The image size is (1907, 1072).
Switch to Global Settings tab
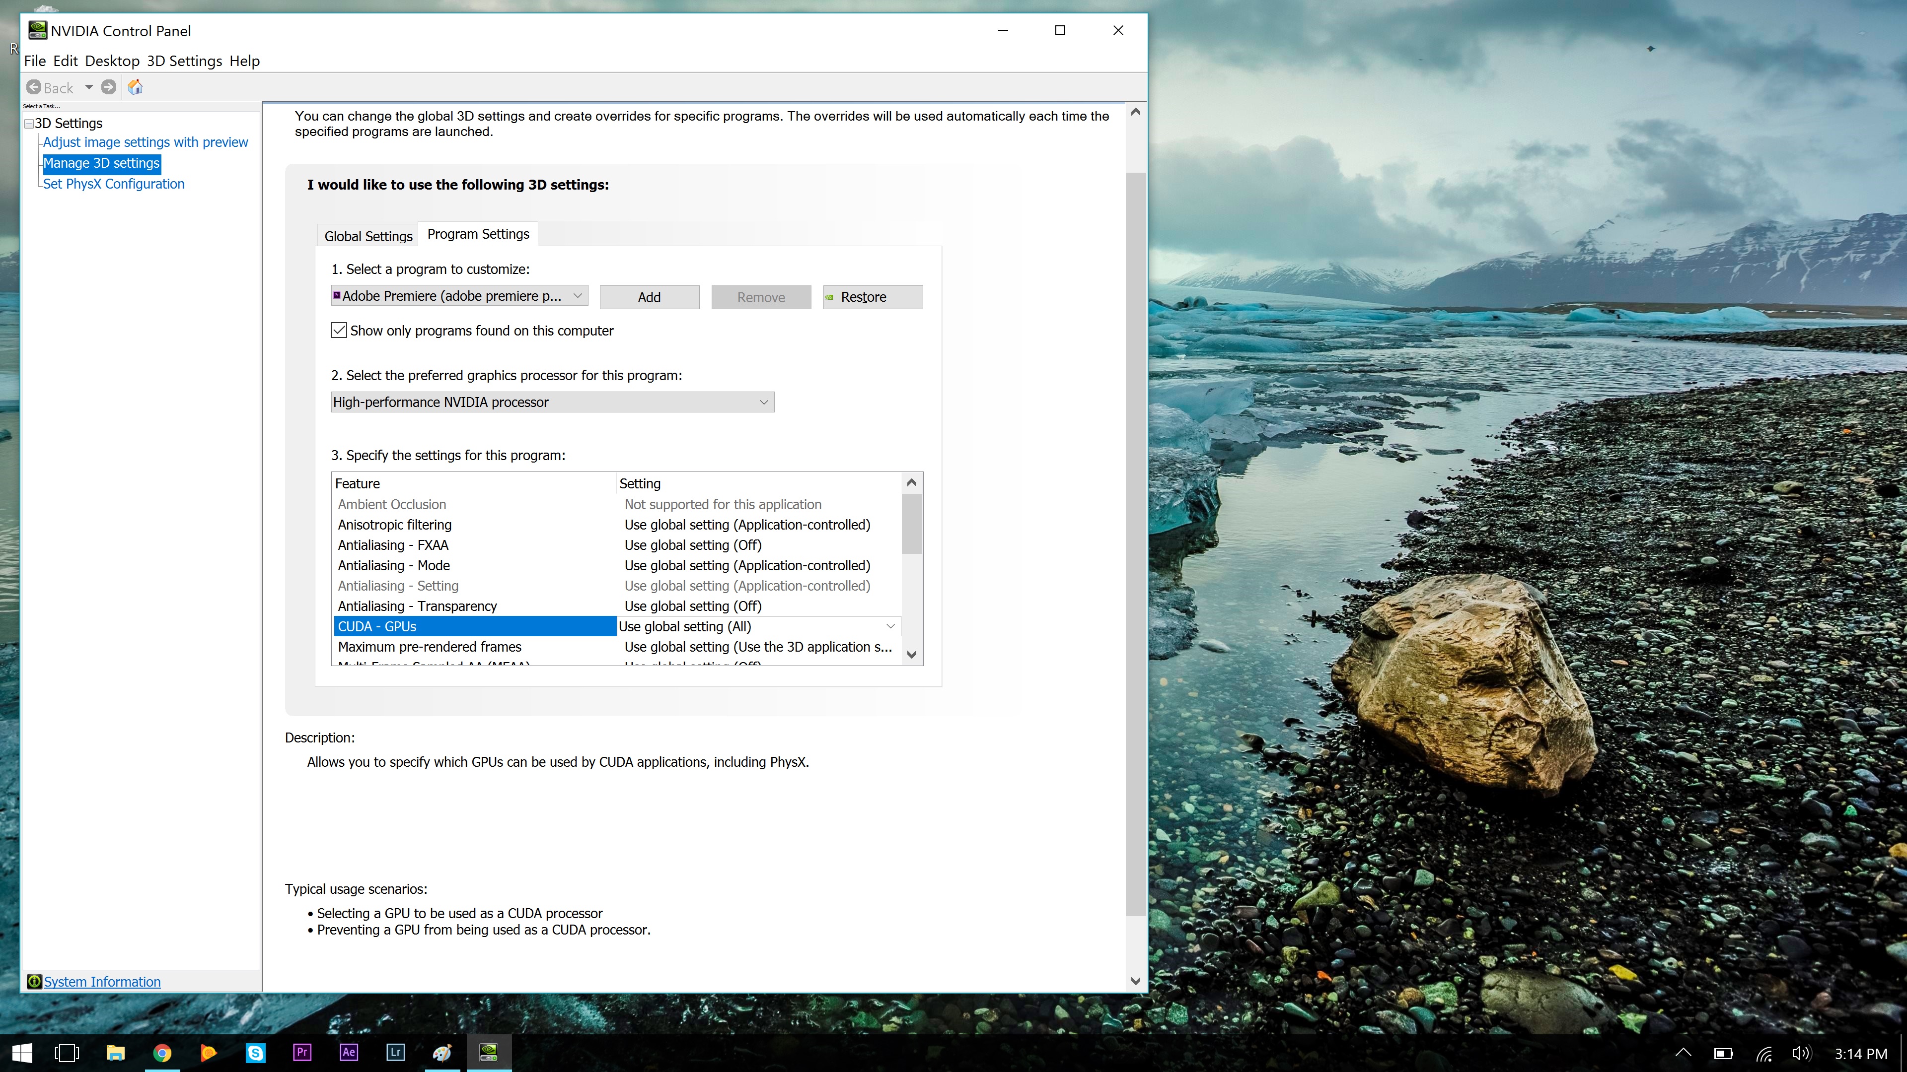[x=368, y=234]
